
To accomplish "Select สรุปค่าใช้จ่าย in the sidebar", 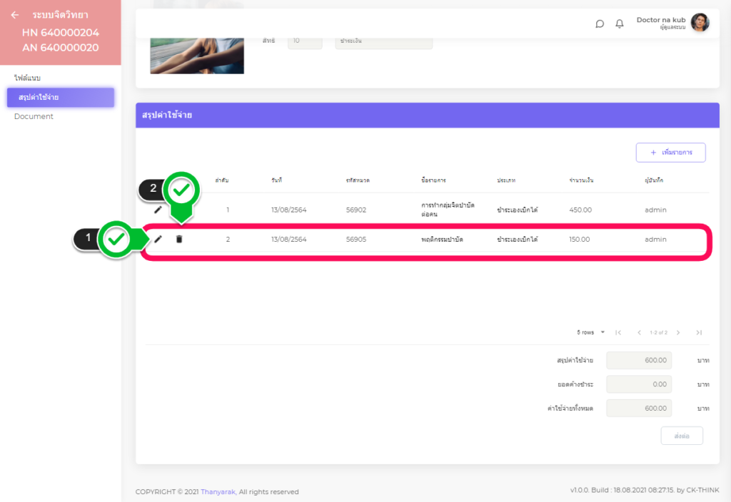I will click(x=60, y=97).
